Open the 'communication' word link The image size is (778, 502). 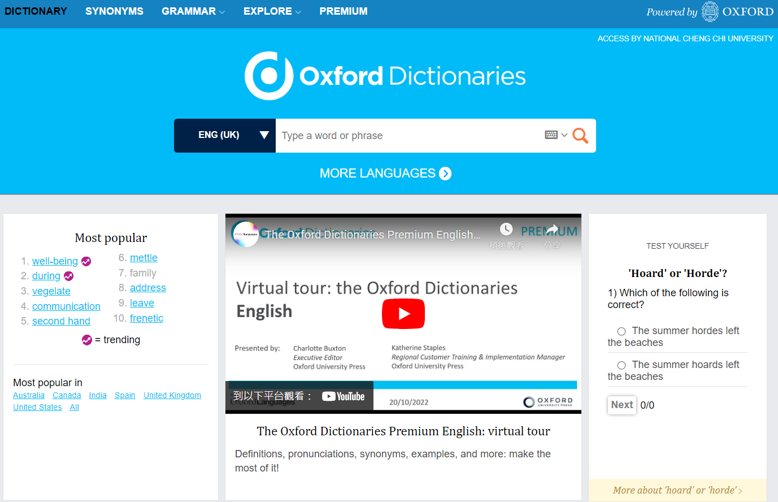(66, 306)
